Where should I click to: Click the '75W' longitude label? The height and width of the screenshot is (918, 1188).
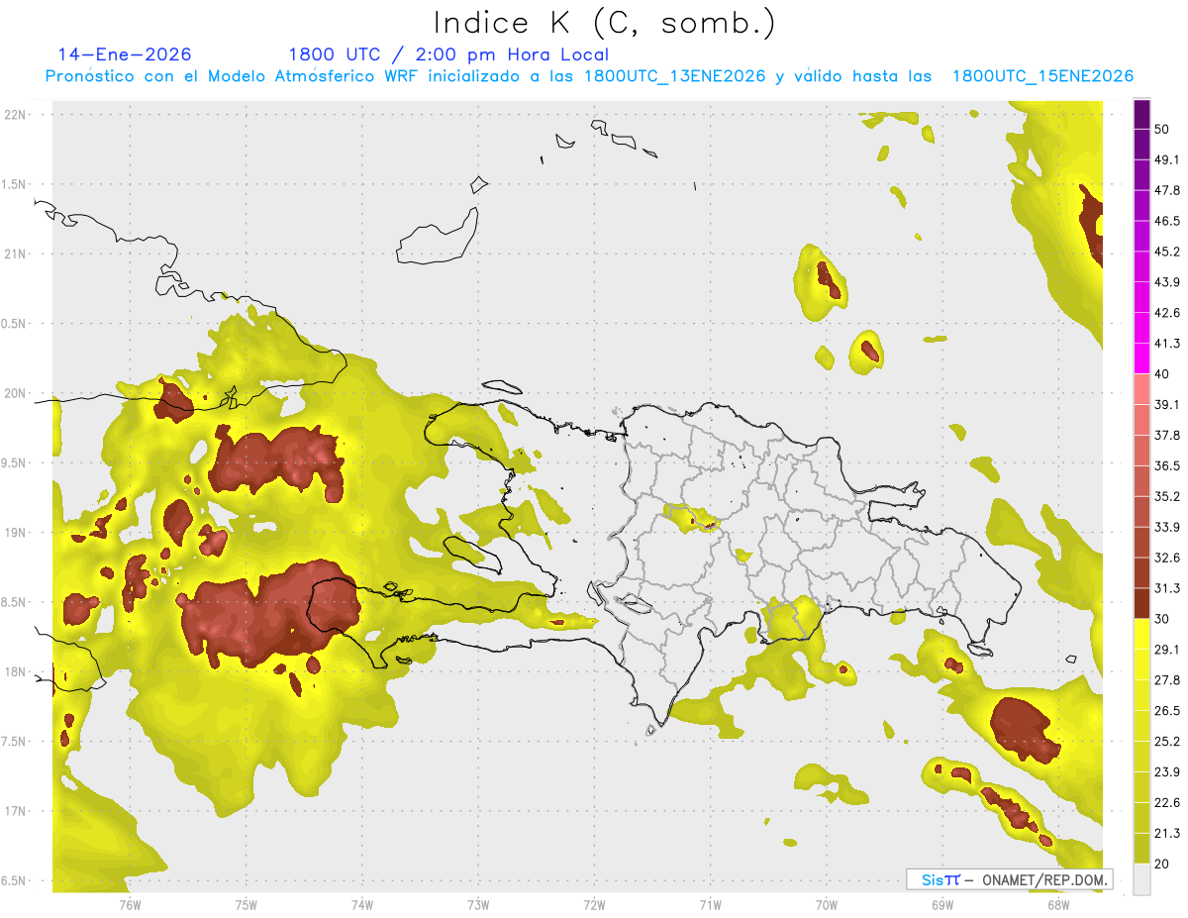(246, 904)
